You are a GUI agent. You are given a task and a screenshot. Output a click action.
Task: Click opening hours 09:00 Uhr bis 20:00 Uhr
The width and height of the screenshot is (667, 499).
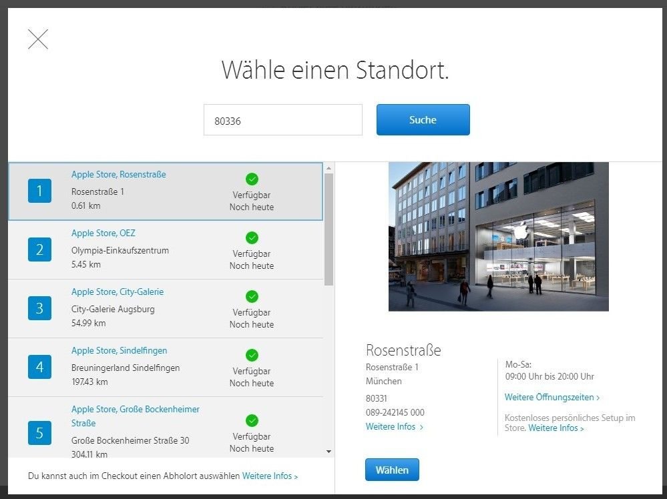tap(549, 376)
